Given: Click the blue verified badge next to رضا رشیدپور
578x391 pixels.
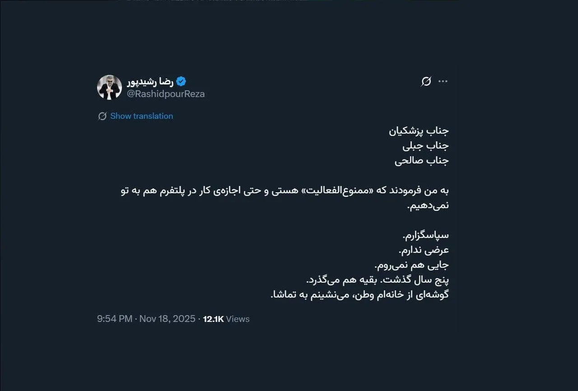Looking at the screenshot, I should [181, 81].
